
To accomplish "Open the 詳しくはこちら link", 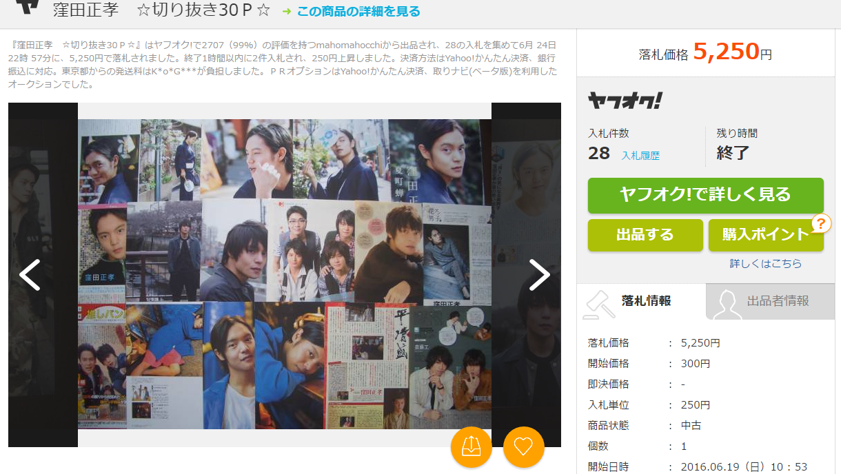I will 766,262.
